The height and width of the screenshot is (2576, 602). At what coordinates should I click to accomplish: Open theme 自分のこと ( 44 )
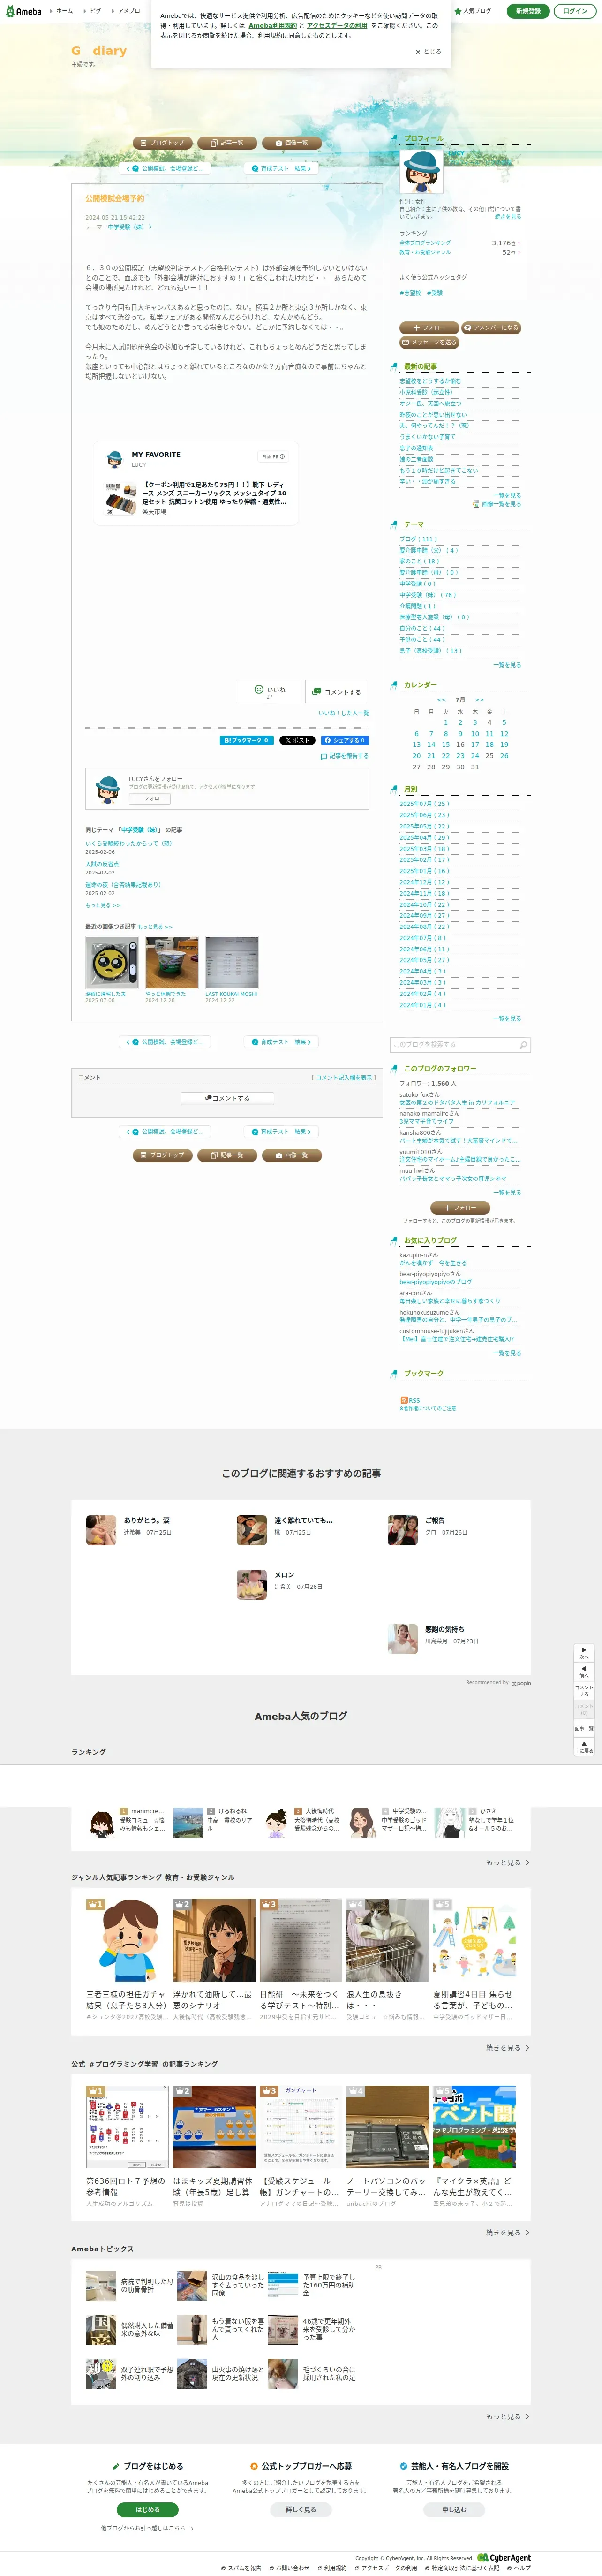pos(422,628)
